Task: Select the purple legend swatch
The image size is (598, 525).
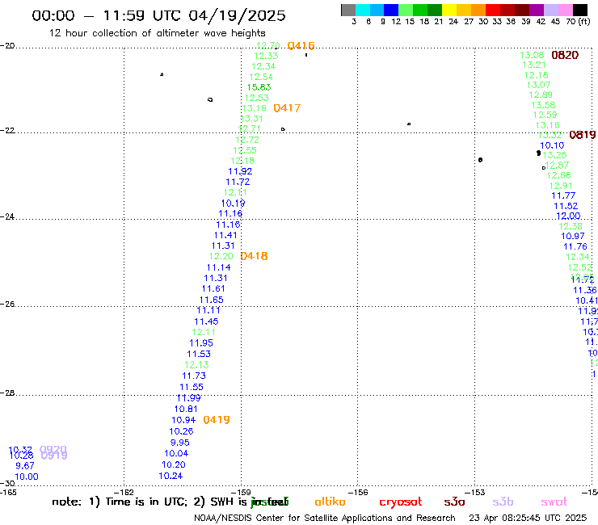Action: [537, 10]
